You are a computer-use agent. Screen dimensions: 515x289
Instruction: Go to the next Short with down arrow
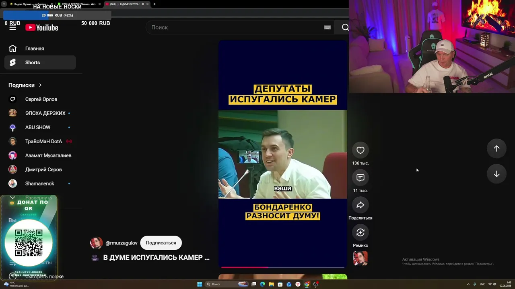(x=496, y=174)
